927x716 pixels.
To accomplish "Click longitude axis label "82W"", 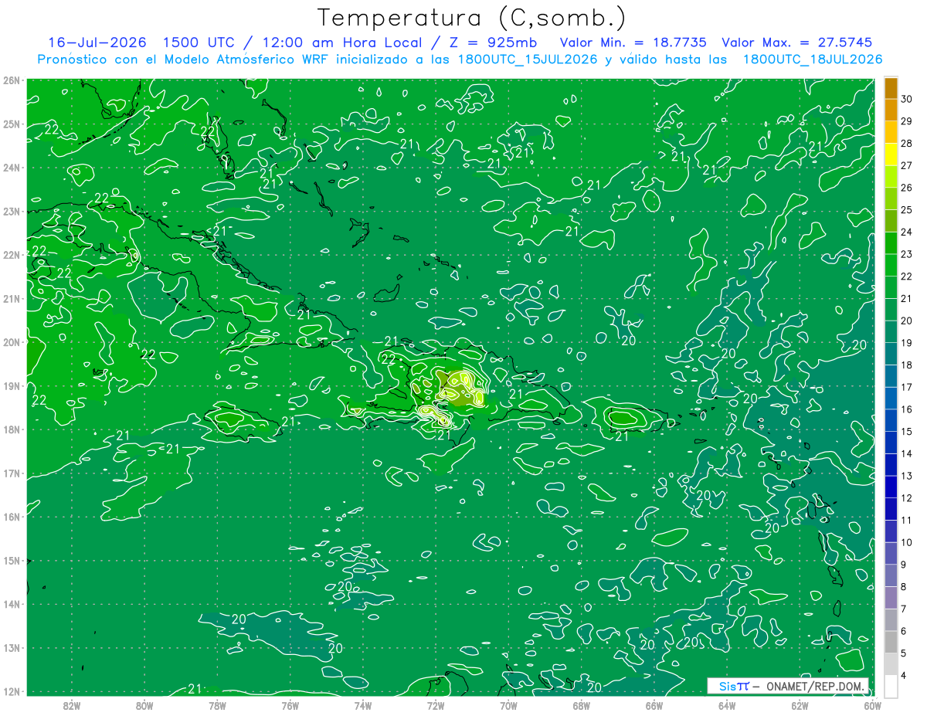I will tap(72, 705).
